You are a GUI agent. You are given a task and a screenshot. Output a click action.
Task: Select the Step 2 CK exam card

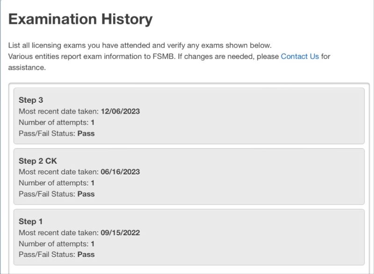pyautogui.click(x=189, y=176)
